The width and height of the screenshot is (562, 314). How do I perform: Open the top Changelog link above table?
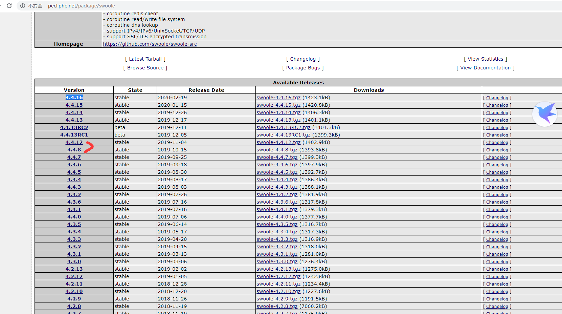click(x=302, y=59)
